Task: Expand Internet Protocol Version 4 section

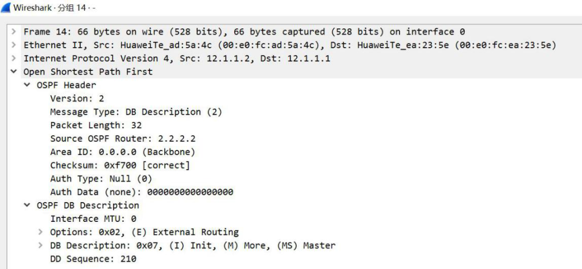Action: 14,58
